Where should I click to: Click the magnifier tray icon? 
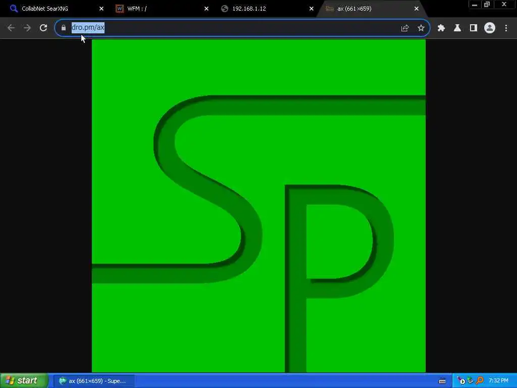coord(480,381)
